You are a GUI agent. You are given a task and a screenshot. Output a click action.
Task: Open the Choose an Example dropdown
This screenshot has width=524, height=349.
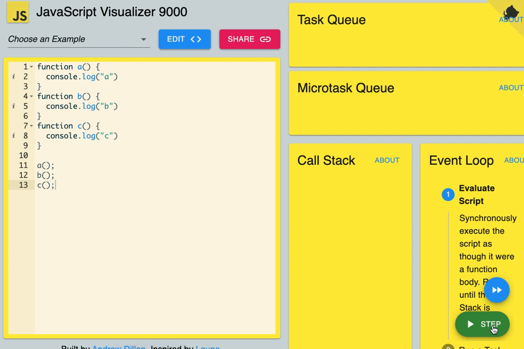78,39
